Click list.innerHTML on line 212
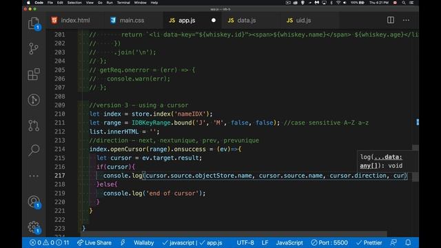The height and width of the screenshot is (248, 441). tap(114, 132)
